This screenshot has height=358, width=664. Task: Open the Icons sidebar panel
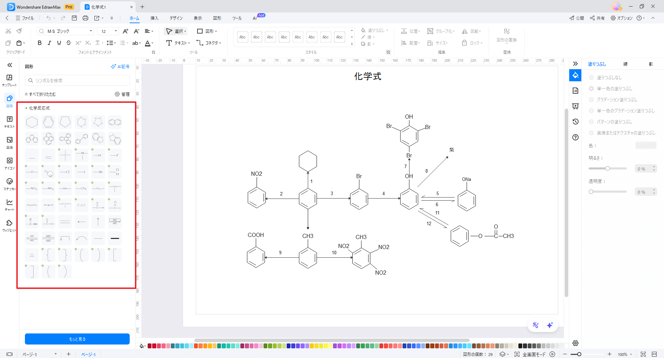9,163
